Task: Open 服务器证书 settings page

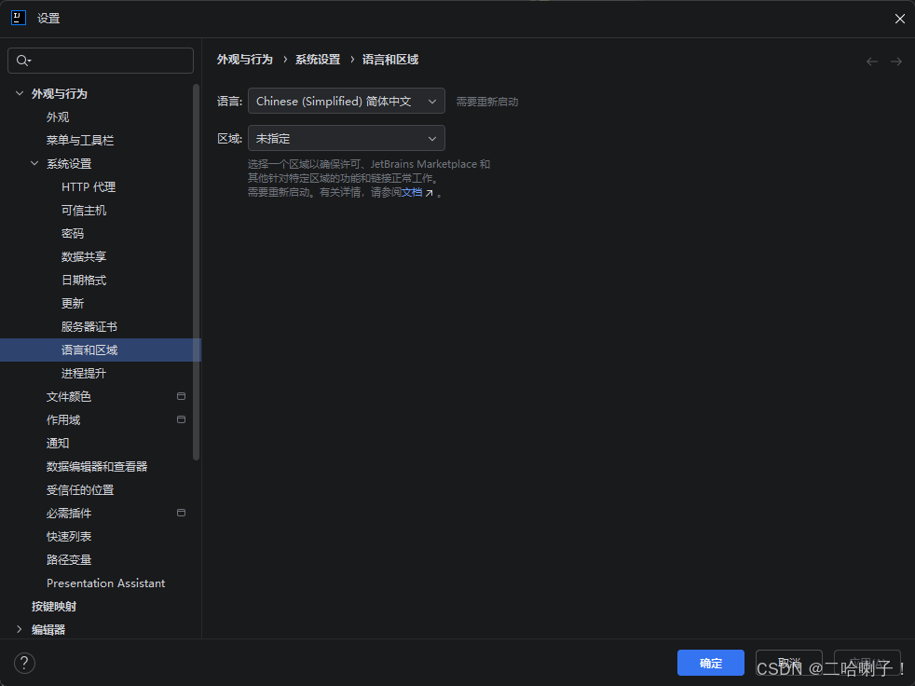Action: 89,327
